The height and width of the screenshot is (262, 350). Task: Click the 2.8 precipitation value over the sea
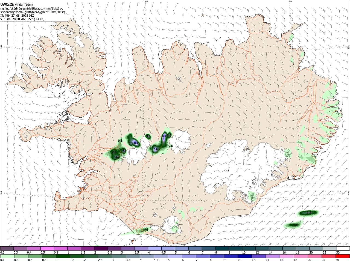(309, 212)
